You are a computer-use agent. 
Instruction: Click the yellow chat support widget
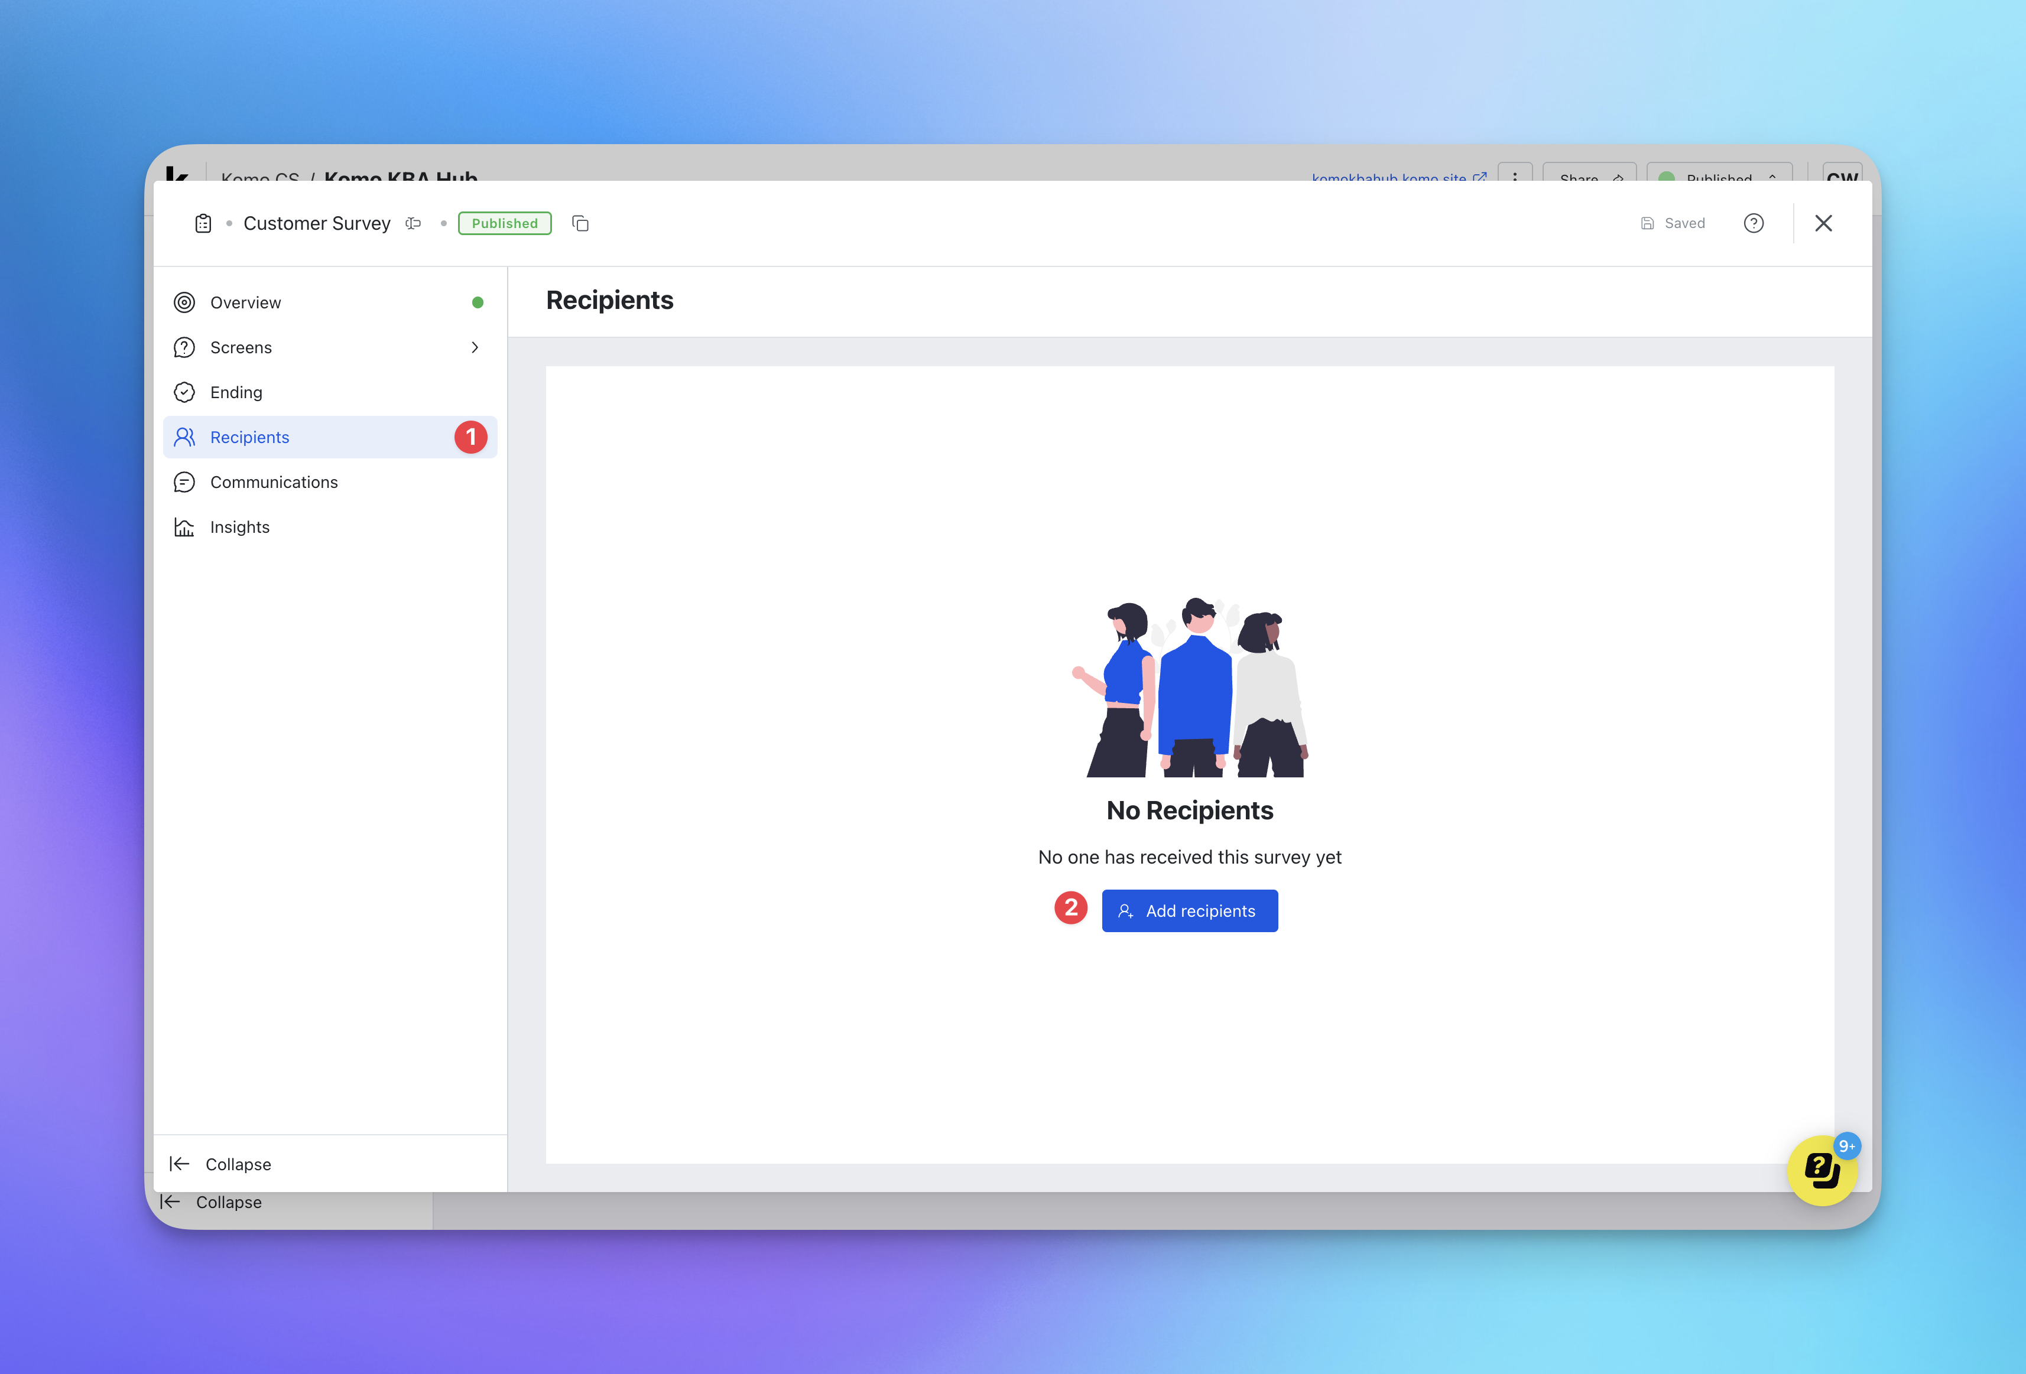[1821, 1170]
